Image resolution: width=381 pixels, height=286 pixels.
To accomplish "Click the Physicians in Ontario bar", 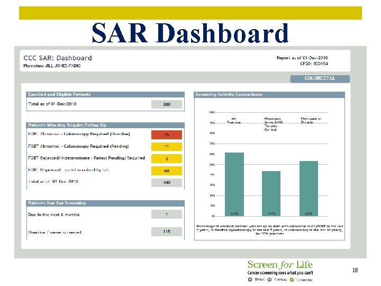I will click(309, 189).
